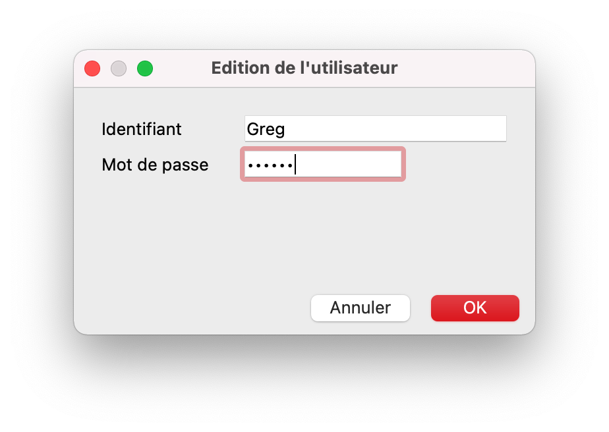Click title bar between green button and title
Viewport: 609px width, 432px height.
coord(181,68)
